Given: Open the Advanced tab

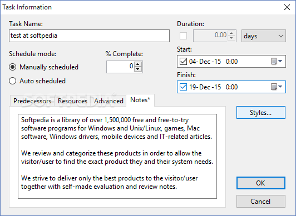Looking at the screenshot, I should [x=108, y=101].
